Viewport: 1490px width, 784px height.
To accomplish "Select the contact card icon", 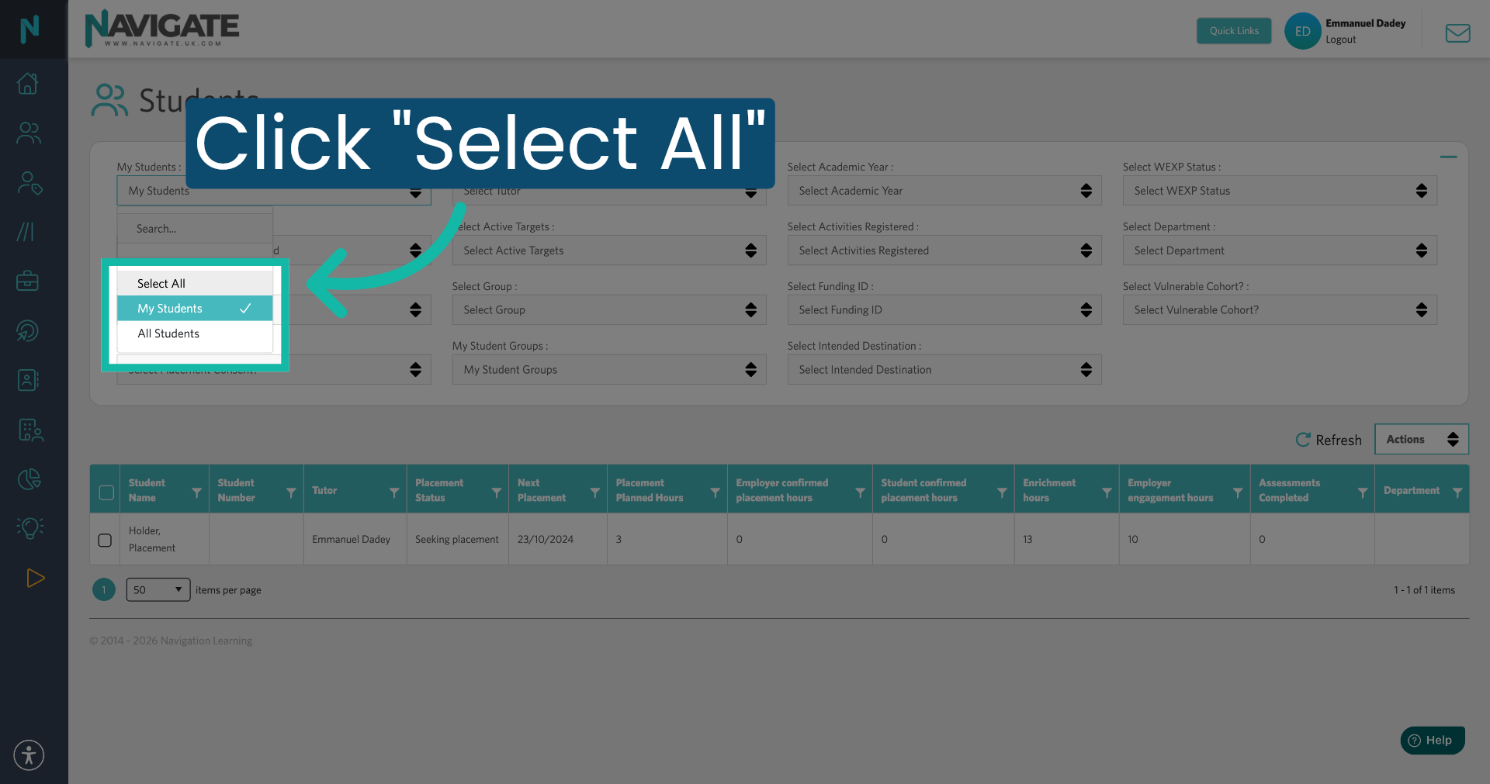I will point(29,380).
